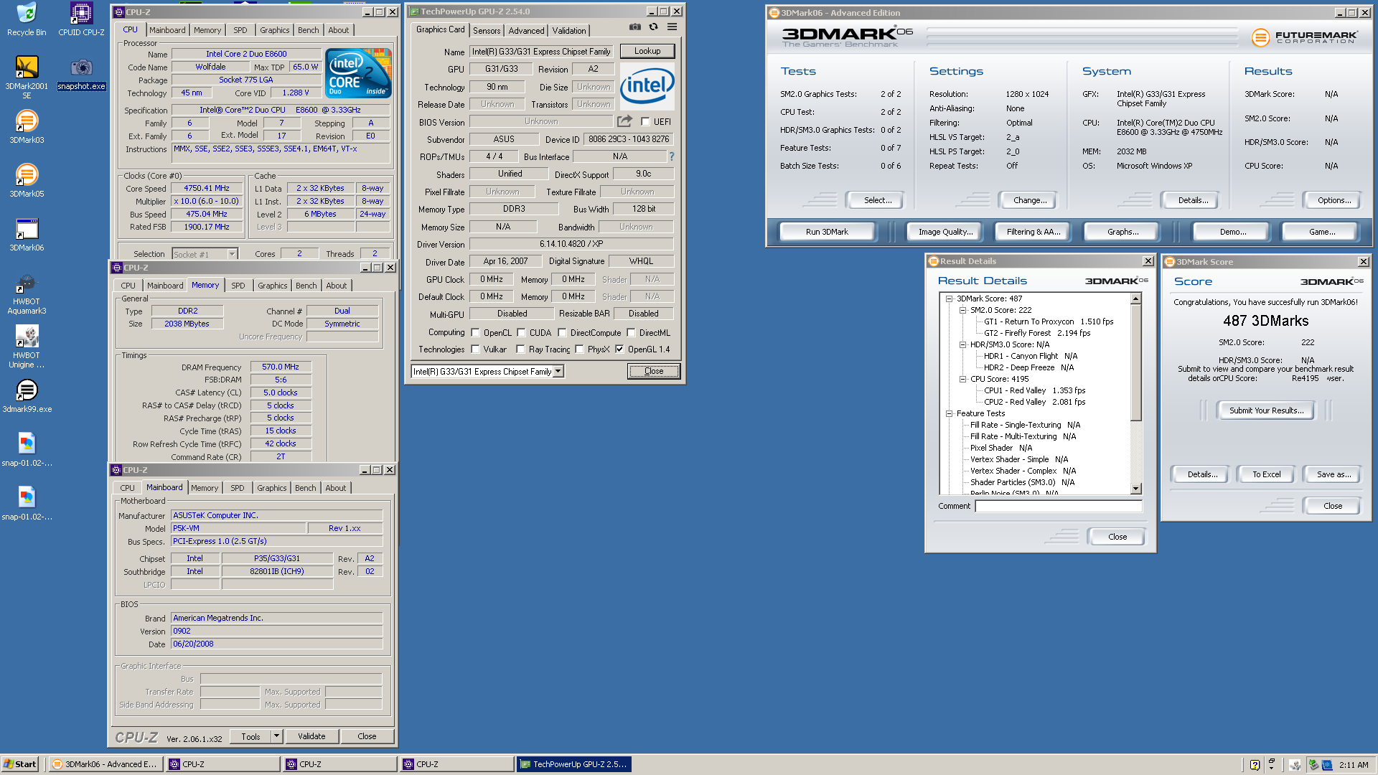This screenshot has height=775, width=1378.
Task: Open the Validation tab in GPU-Z
Action: pyautogui.click(x=569, y=31)
